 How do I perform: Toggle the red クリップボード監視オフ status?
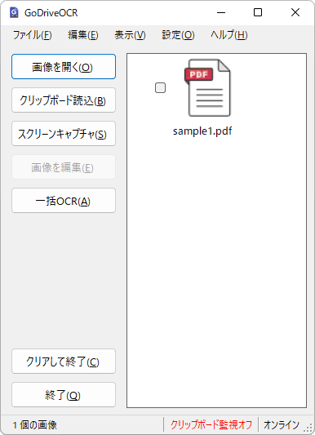pyautogui.click(x=211, y=424)
